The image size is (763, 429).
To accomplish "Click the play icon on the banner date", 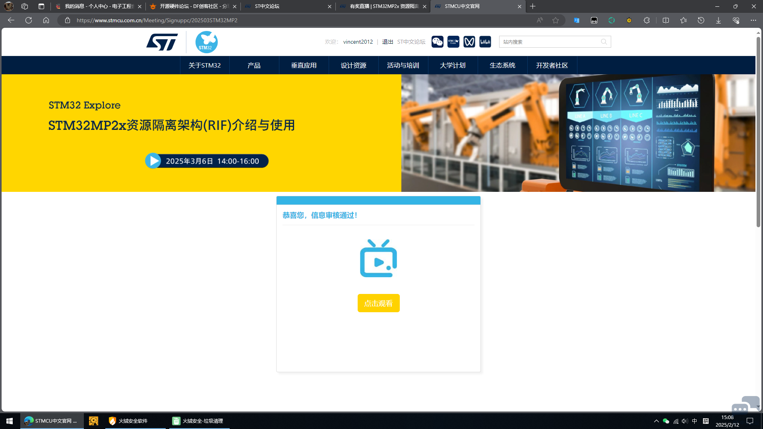I will click(x=153, y=161).
